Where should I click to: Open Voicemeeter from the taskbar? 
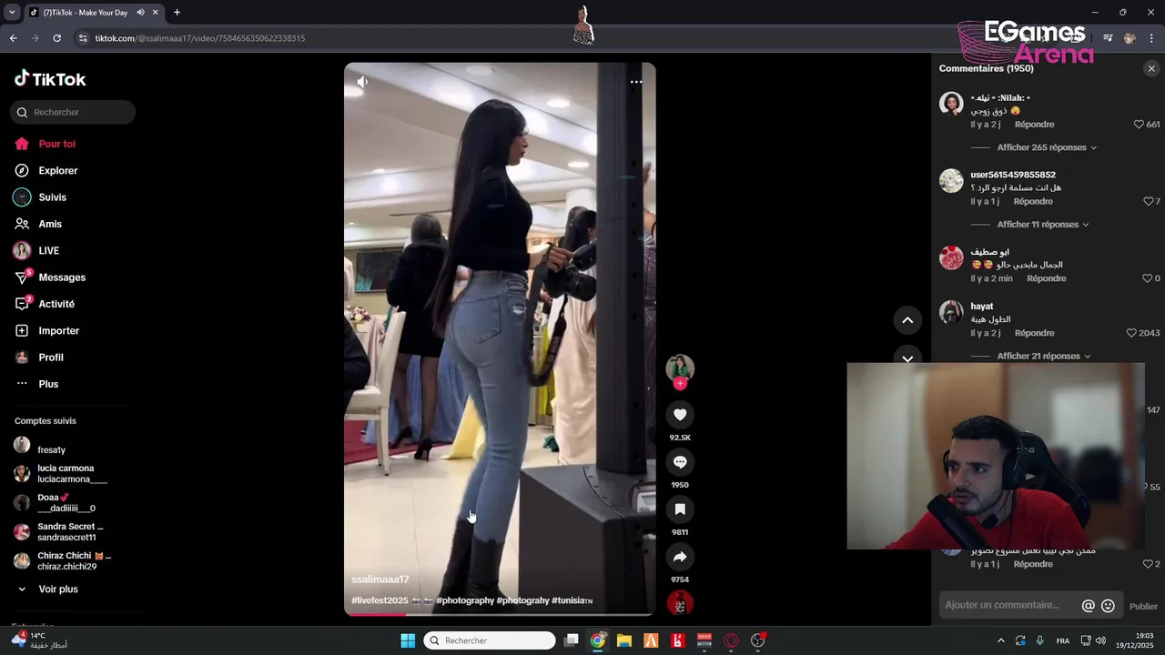(704, 640)
